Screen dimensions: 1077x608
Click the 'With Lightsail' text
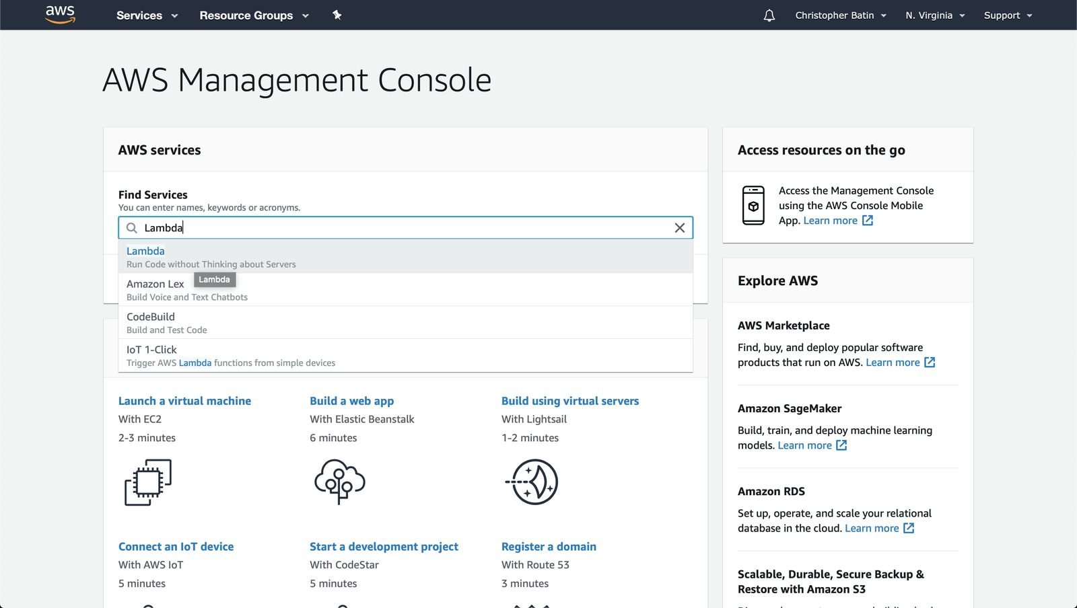click(534, 419)
